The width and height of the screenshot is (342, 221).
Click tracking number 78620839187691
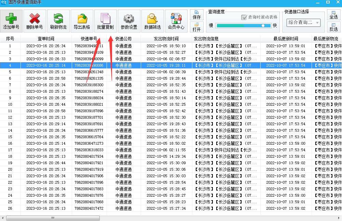click(89, 124)
